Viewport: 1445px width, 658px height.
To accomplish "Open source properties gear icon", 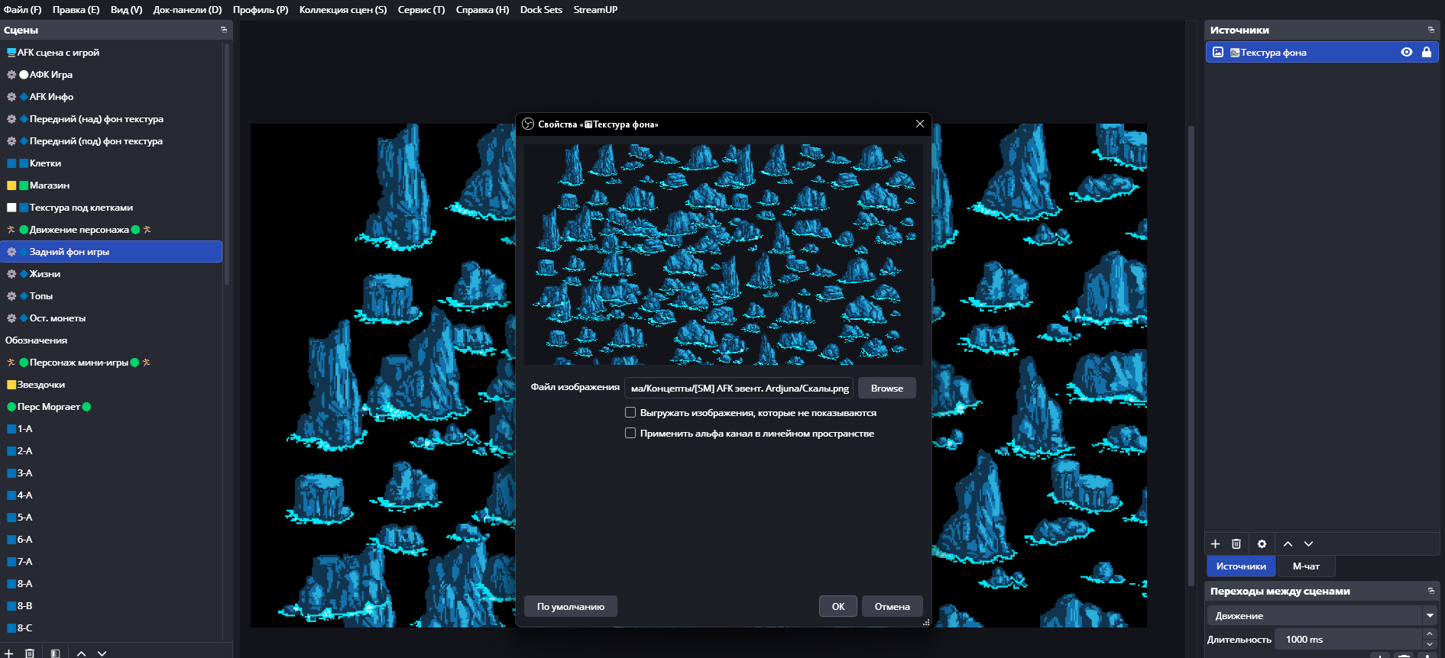I will click(1262, 543).
